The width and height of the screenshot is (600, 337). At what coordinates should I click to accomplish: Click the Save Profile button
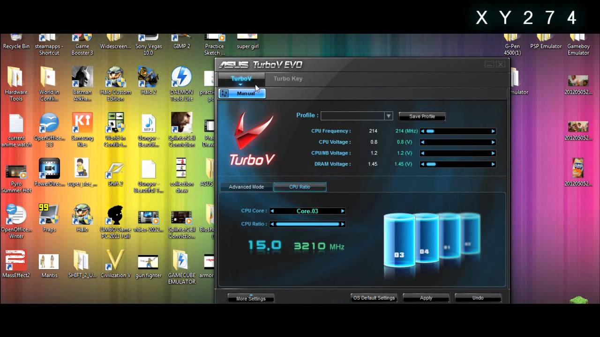(x=422, y=116)
